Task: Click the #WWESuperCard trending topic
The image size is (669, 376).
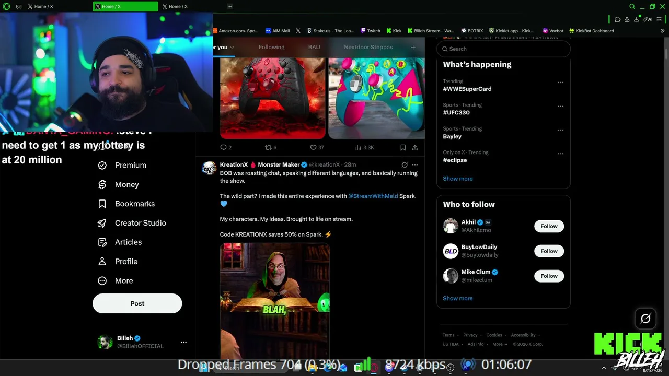Action: (x=467, y=89)
